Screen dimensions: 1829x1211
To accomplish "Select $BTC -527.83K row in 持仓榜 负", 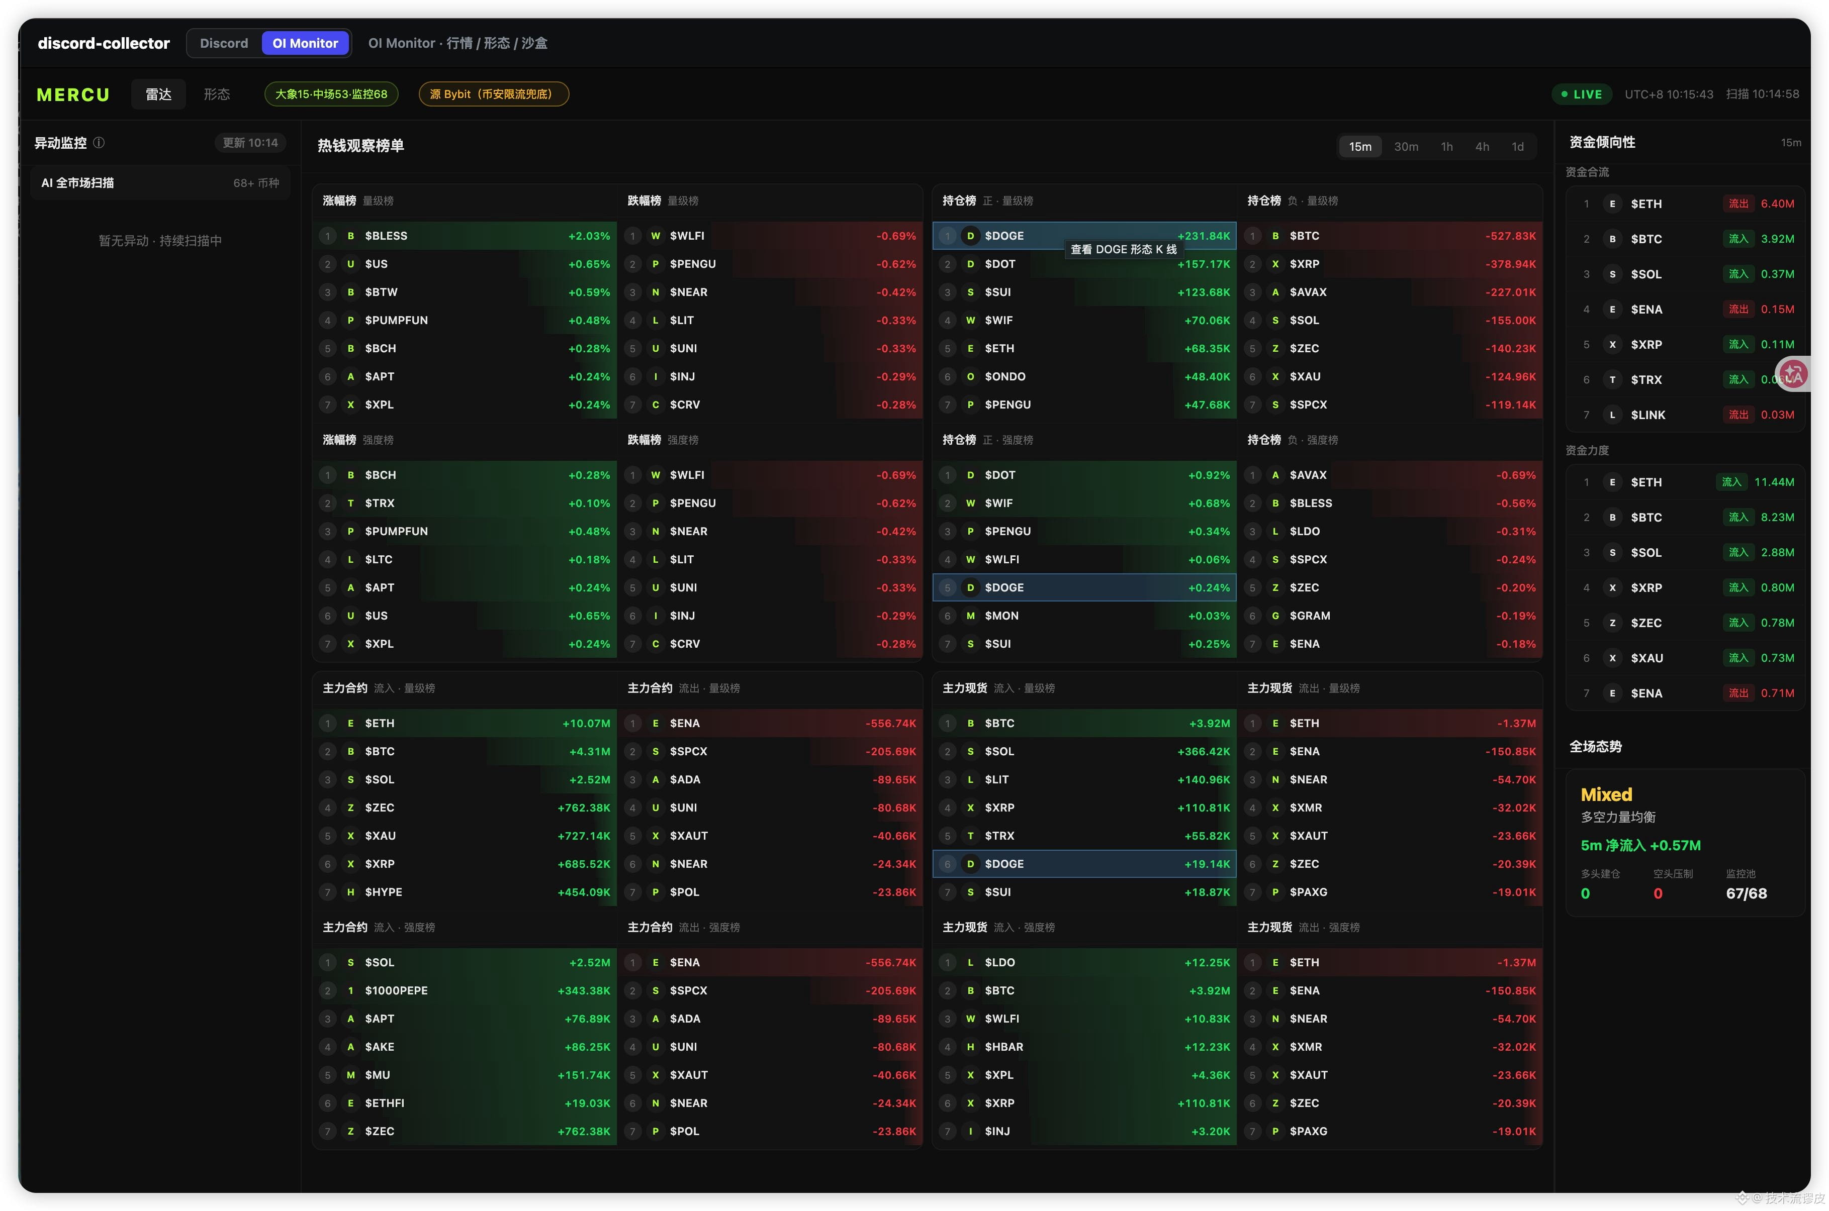I will (x=1391, y=236).
